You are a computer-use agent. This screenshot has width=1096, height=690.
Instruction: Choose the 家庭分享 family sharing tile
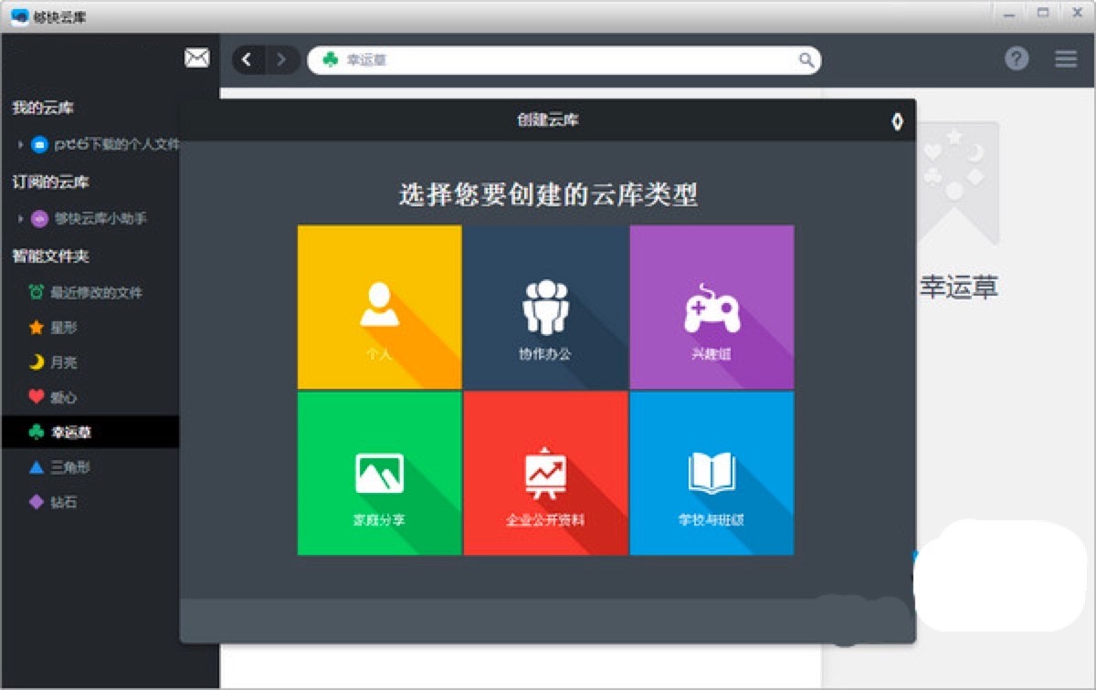(379, 473)
